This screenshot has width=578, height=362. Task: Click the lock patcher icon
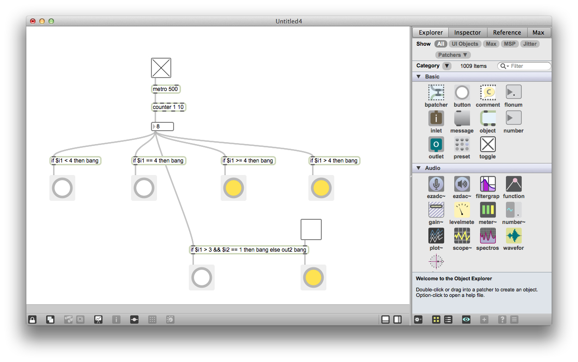pyautogui.click(x=33, y=319)
